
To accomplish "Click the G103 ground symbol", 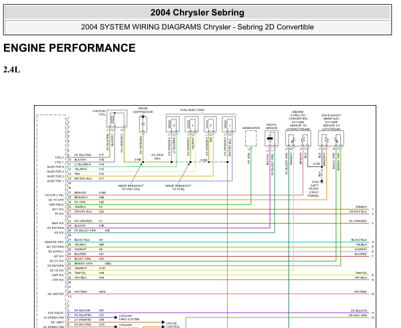I will pos(322,182).
